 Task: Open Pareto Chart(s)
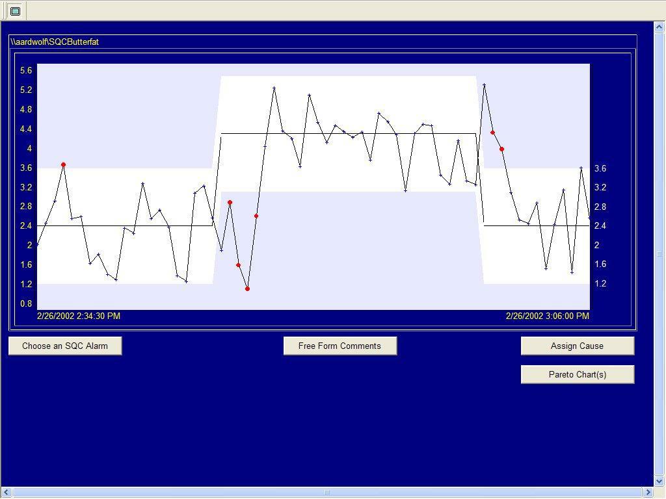pyautogui.click(x=578, y=374)
